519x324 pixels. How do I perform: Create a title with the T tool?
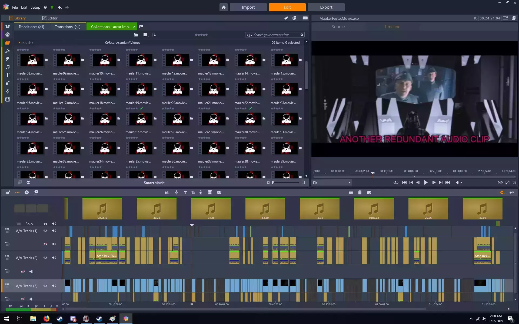185,193
